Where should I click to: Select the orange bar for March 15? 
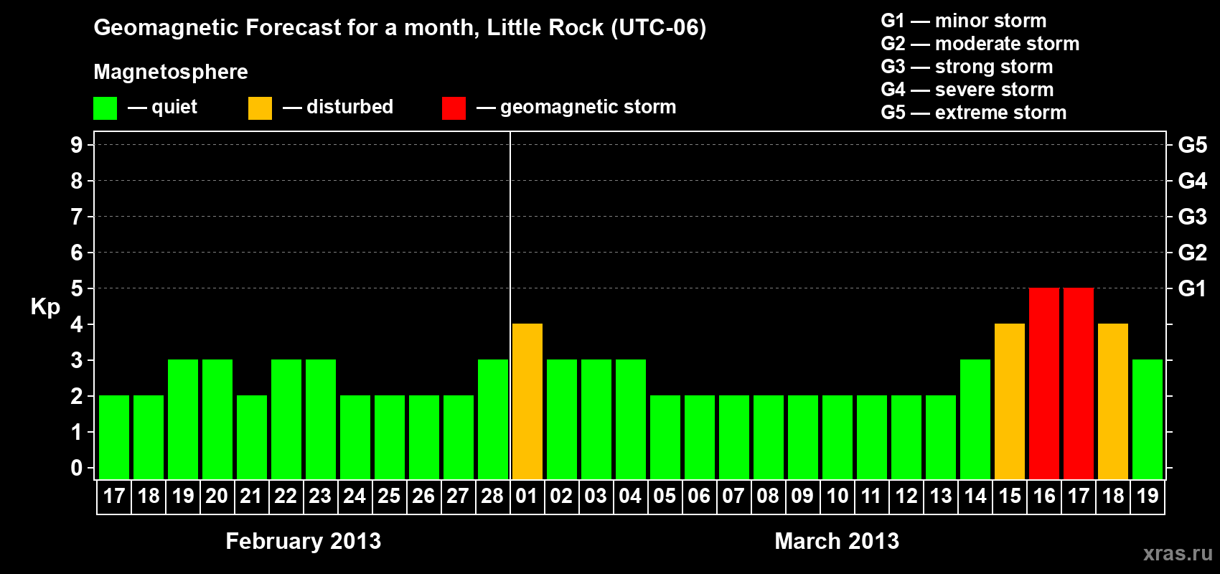(x=1010, y=401)
